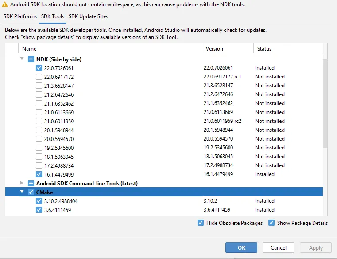
Task: Click version cell 22.0.6917172 rc1
Action: coord(222,77)
